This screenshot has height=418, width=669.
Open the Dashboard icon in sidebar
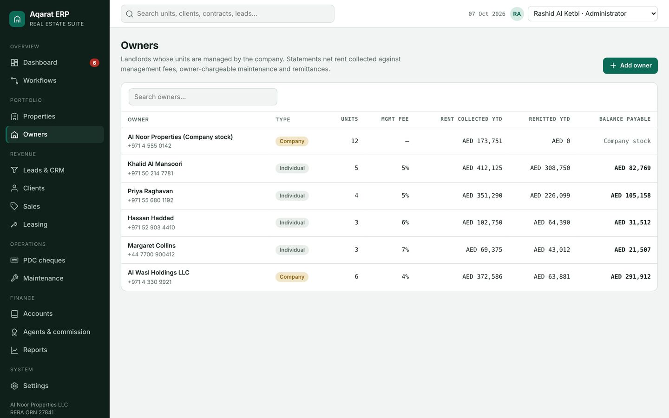tap(14, 63)
